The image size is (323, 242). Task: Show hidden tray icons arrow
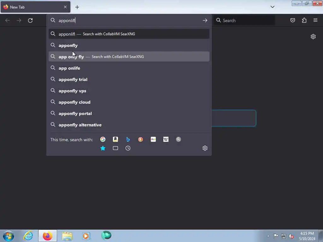click(268, 236)
